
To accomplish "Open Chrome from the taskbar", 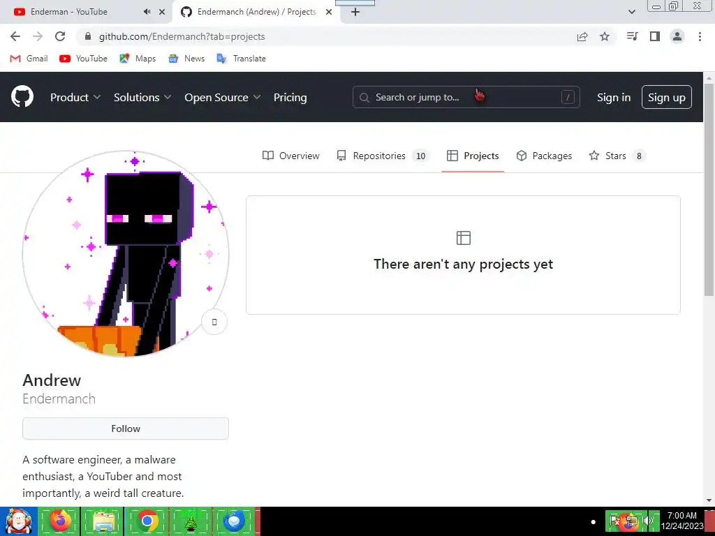I will tap(147, 521).
